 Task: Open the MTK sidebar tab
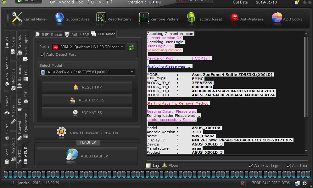tap(20, 104)
